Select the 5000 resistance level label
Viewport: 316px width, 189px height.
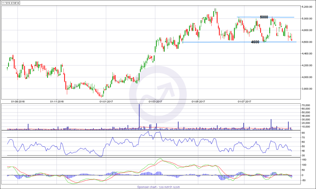[264, 17]
